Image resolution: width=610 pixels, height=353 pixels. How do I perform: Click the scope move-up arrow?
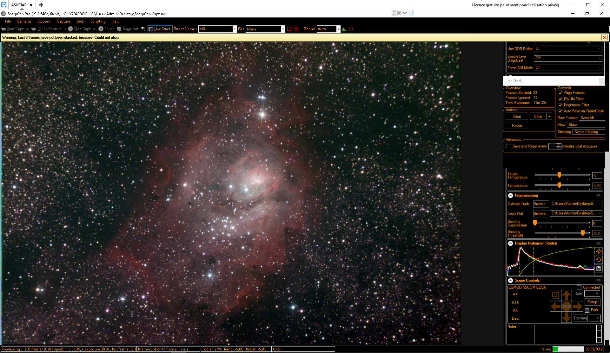click(566, 295)
